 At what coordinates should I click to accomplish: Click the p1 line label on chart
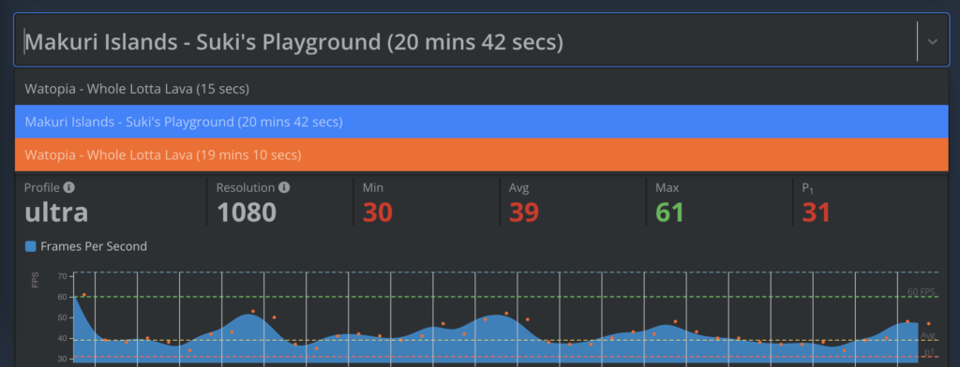[x=929, y=352]
